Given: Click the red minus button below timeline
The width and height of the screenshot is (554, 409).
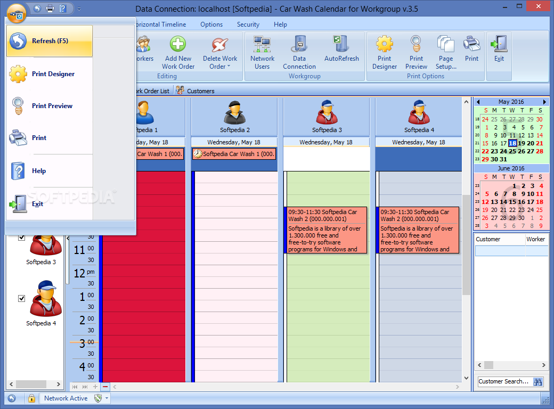Looking at the screenshot, I should coord(105,387).
